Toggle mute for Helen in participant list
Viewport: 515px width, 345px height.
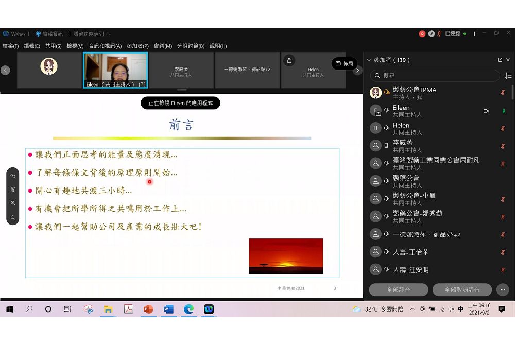pyautogui.click(x=503, y=128)
